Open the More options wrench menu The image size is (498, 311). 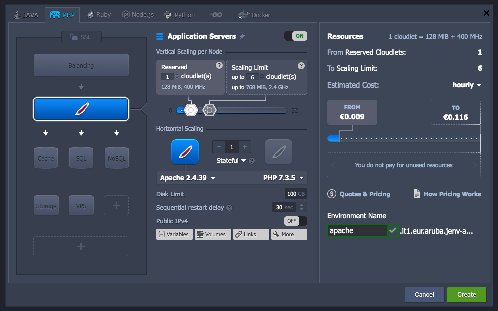(289, 234)
